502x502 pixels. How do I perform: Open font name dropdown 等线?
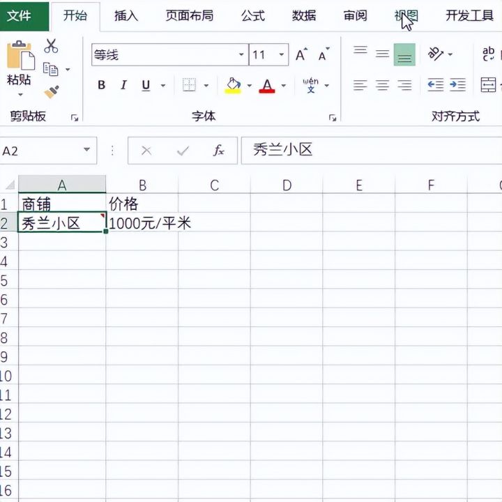[x=241, y=54]
